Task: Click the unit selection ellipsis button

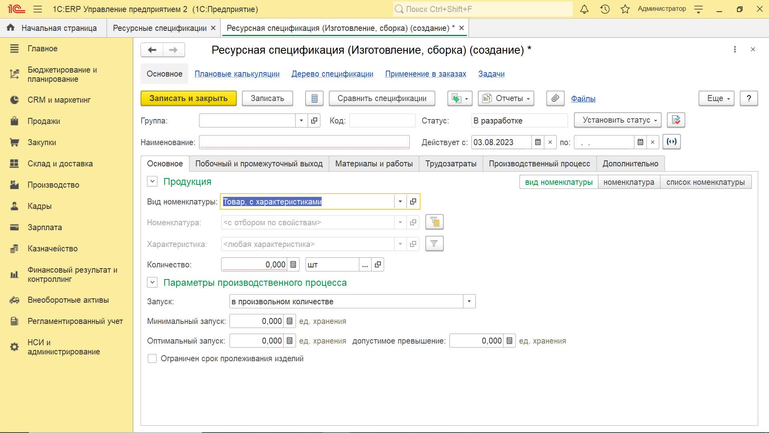Action: point(365,265)
